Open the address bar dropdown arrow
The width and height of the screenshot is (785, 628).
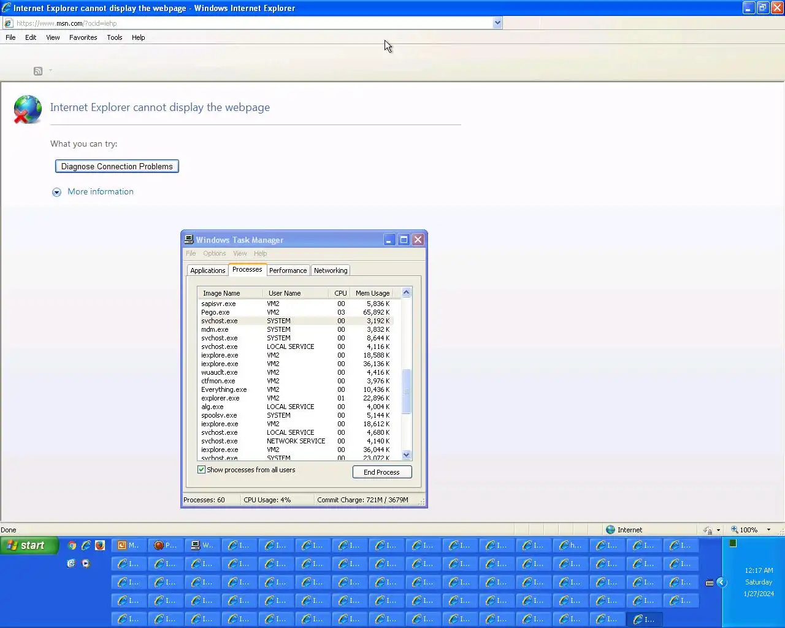coord(497,23)
